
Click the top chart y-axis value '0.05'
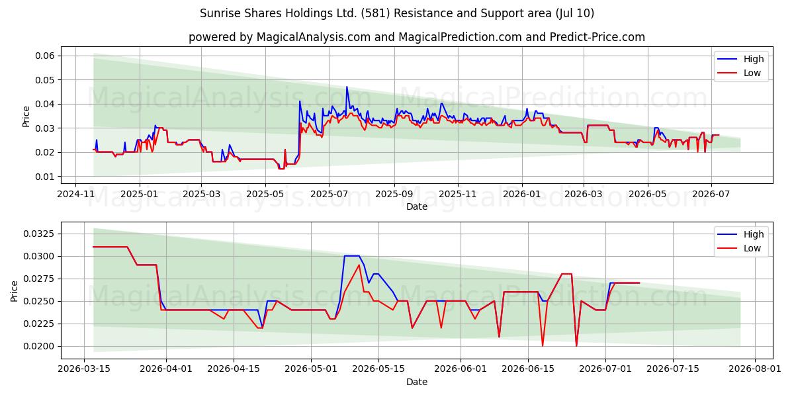(44, 80)
